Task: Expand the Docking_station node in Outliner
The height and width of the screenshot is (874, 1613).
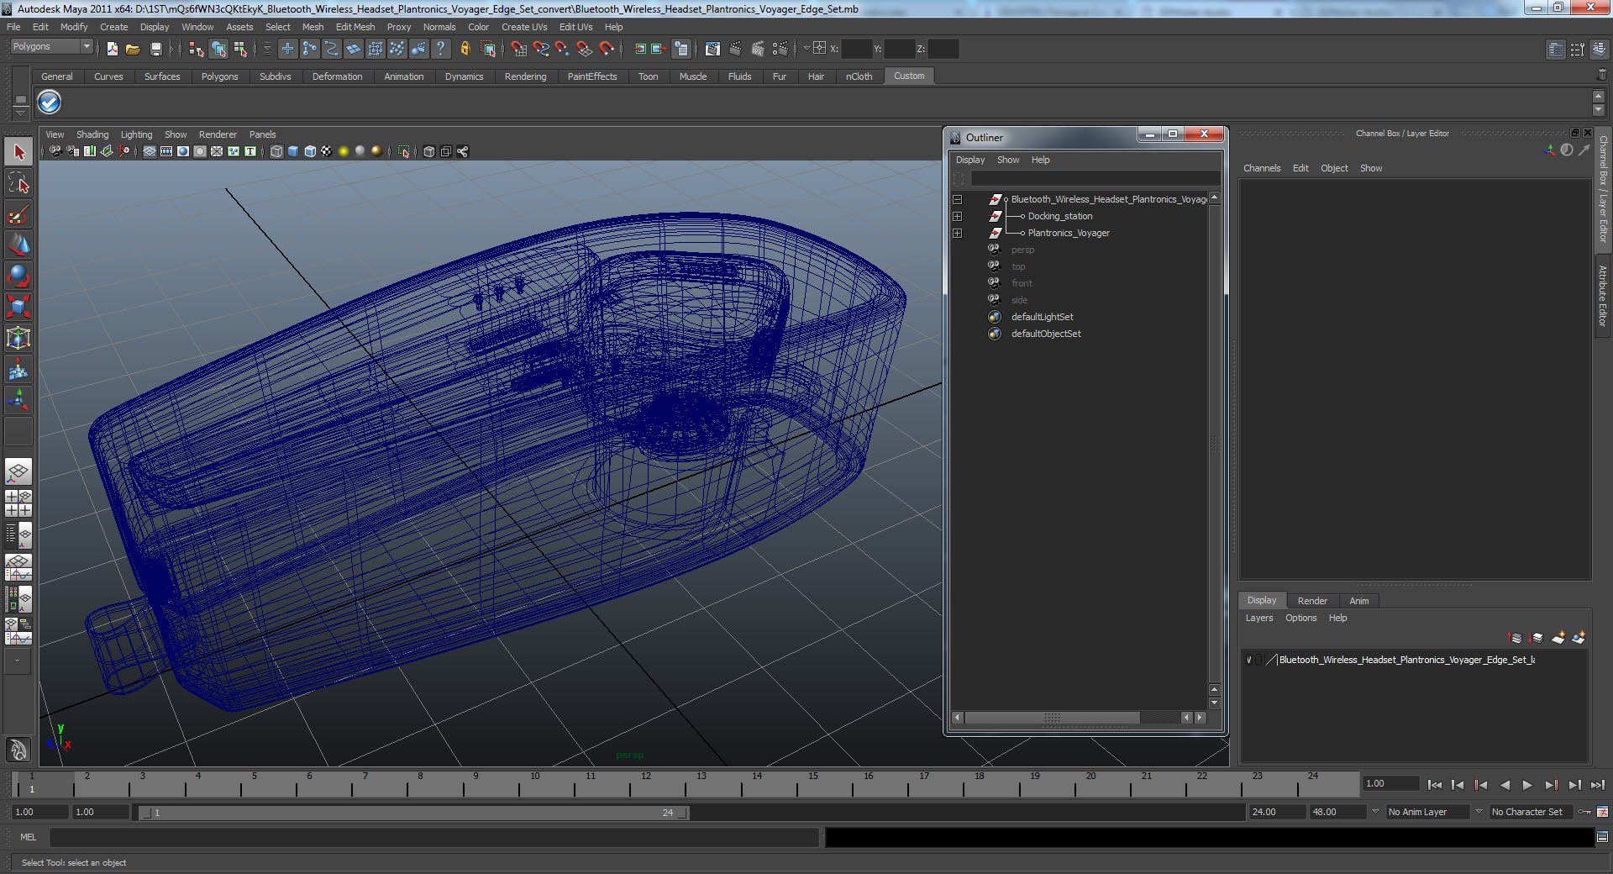Action: click(x=957, y=216)
